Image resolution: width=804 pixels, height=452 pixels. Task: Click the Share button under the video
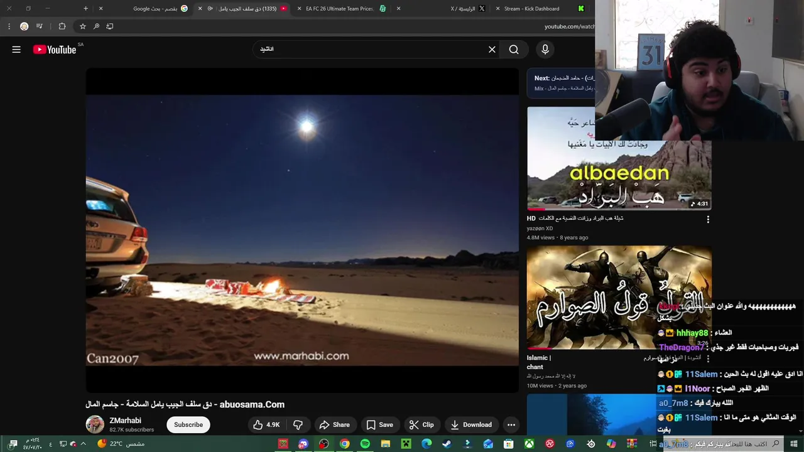pyautogui.click(x=334, y=425)
